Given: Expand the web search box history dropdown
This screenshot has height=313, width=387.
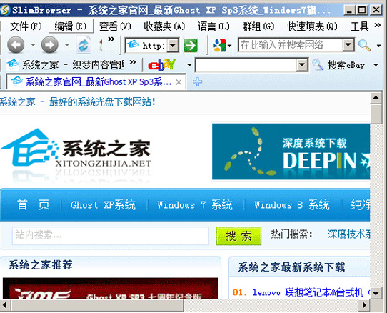Looking at the screenshot, I should [348, 45].
